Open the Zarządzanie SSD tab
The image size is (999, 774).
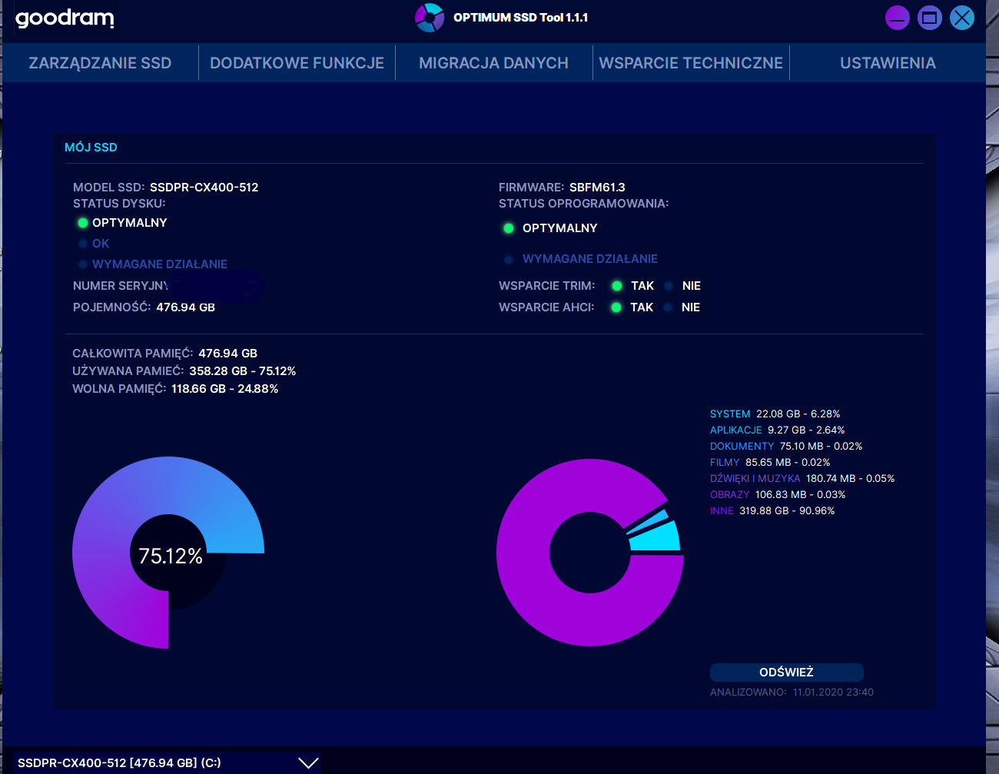point(100,63)
